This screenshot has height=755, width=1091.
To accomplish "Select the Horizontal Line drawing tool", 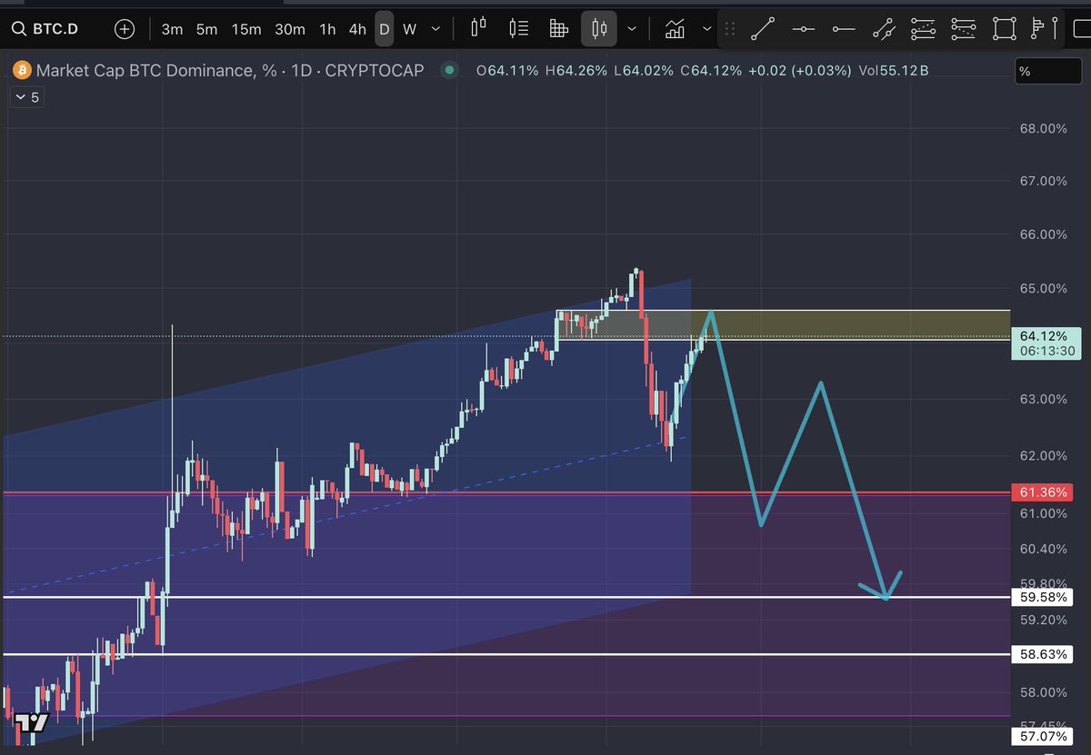I will [x=803, y=29].
